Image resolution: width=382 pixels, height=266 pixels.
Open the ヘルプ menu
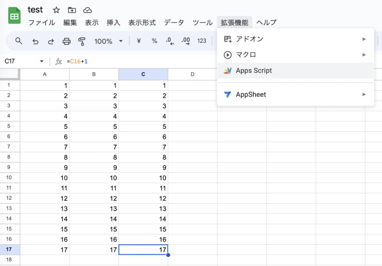pos(267,22)
